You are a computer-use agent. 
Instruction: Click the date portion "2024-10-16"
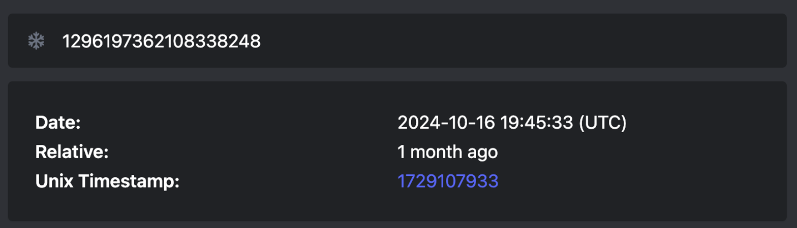click(x=446, y=123)
